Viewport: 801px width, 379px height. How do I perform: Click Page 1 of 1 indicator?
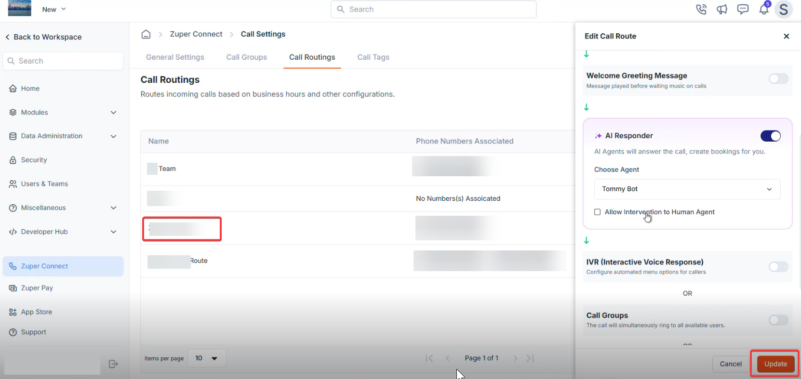click(x=481, y=358)
